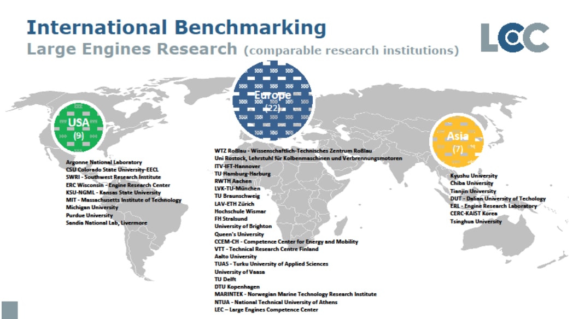The image size is (573, 319).
Task: Click the "Large Engines Research" subtitle
Action: point(132,49)
